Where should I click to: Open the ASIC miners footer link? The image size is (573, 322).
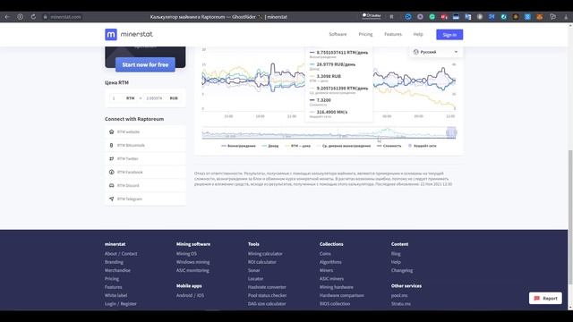(332, 279)
